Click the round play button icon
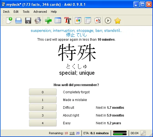Image resolution: width=153 pixels, height=137 pixels. (x=108, y=20)
